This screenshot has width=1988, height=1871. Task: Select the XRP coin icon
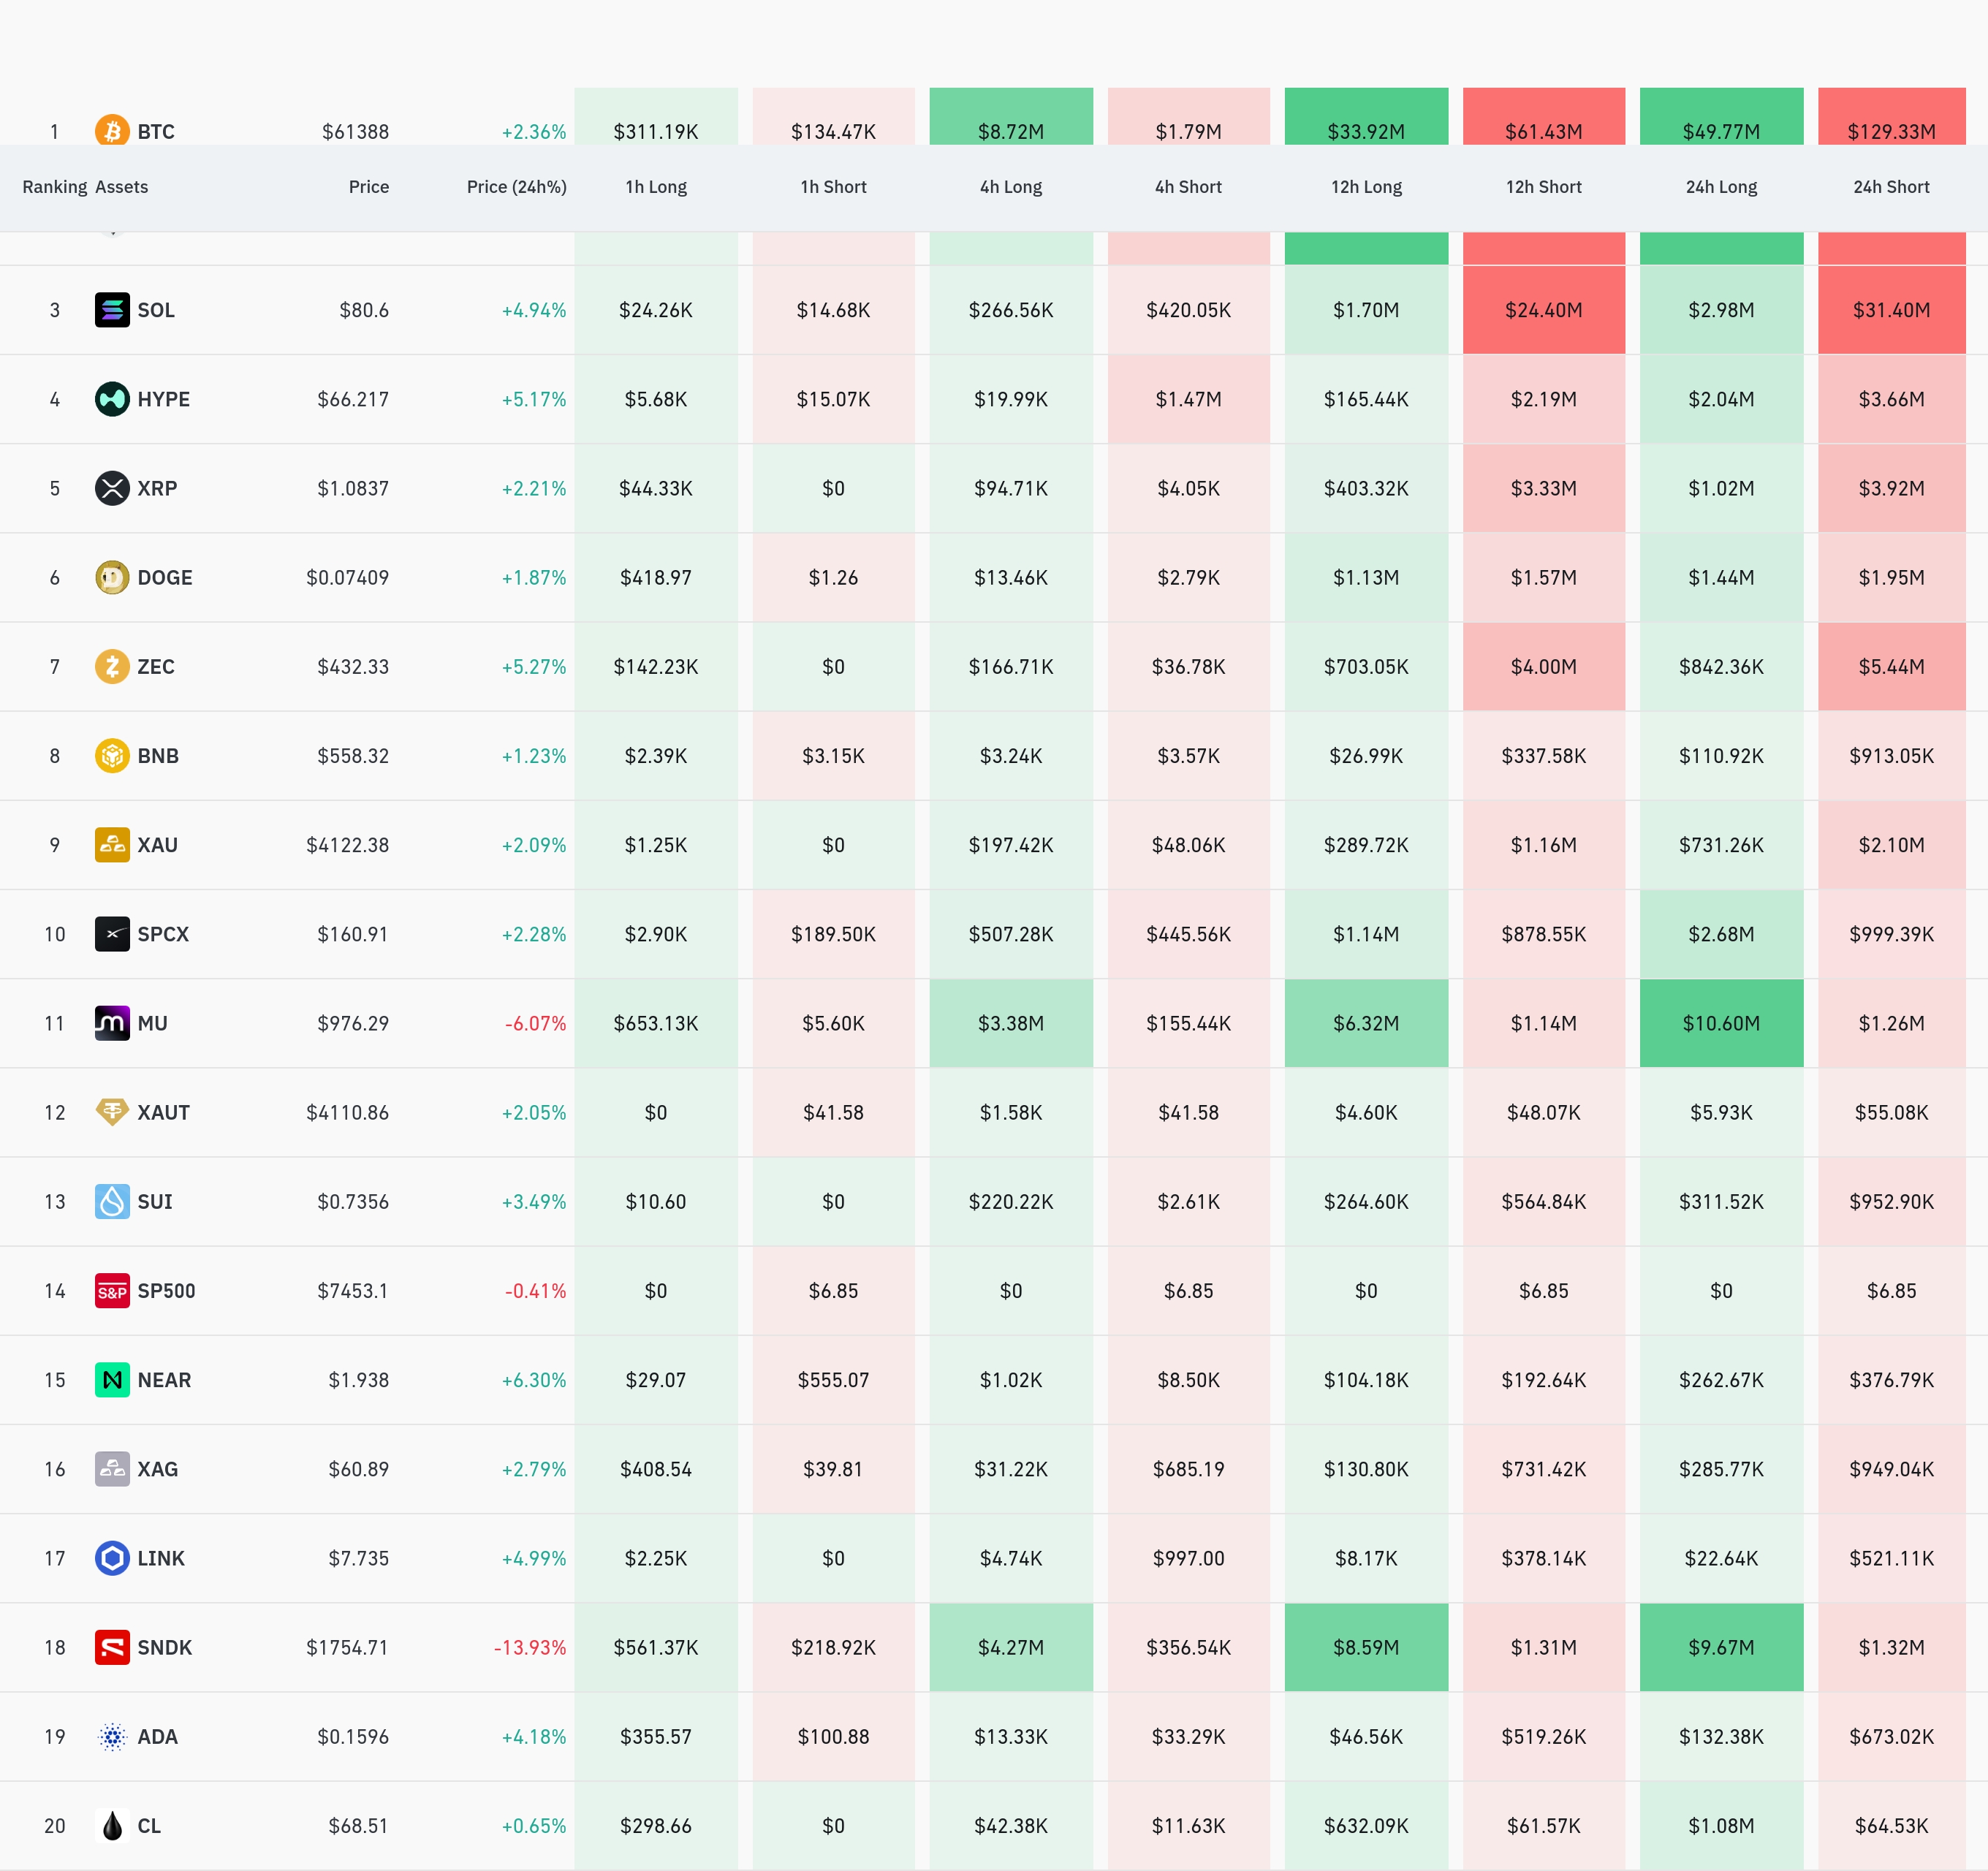[x=112, y=488]
